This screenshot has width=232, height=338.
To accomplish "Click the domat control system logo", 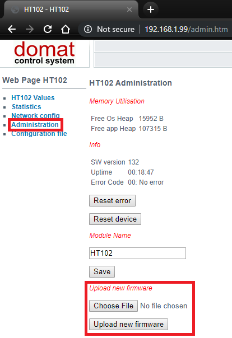I will tap(44, 53).
